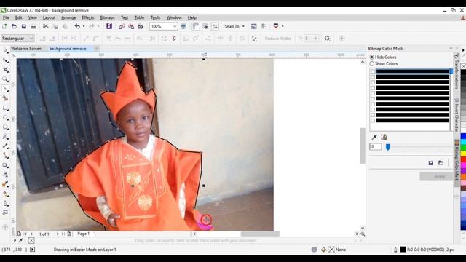This screenshot has height=262, width=466.
Task: Open the File menu
Action: (7, 17)
